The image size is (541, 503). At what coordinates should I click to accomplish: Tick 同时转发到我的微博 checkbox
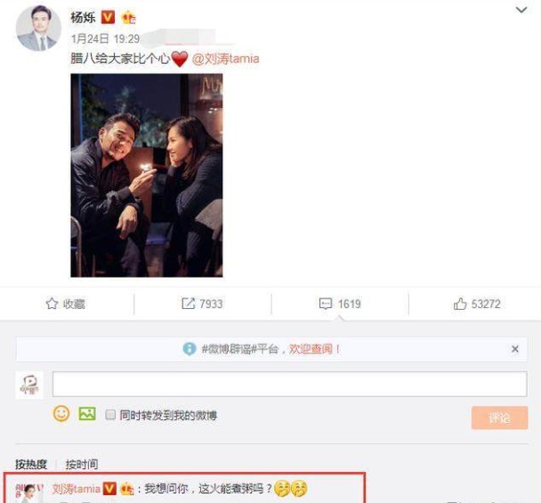(110, 414)
